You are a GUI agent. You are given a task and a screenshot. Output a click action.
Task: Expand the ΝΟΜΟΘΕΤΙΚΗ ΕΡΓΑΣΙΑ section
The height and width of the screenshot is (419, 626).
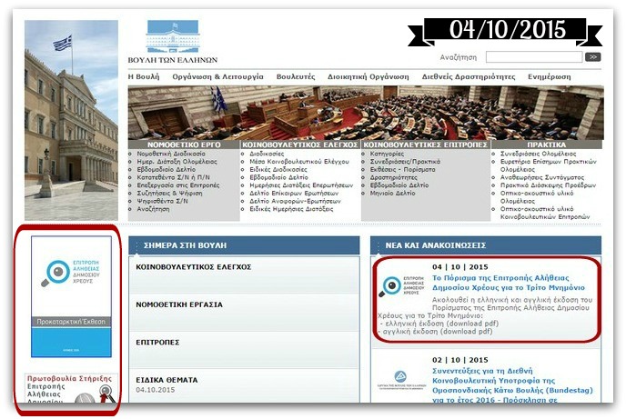coord(179,304)
